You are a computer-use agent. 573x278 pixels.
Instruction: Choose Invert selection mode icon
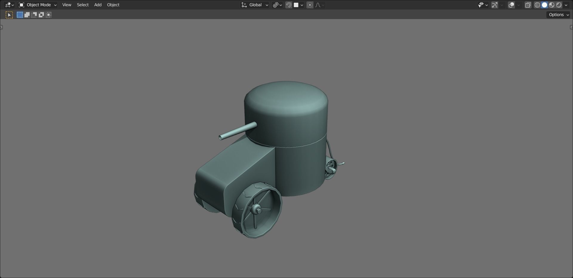[41, 15]
